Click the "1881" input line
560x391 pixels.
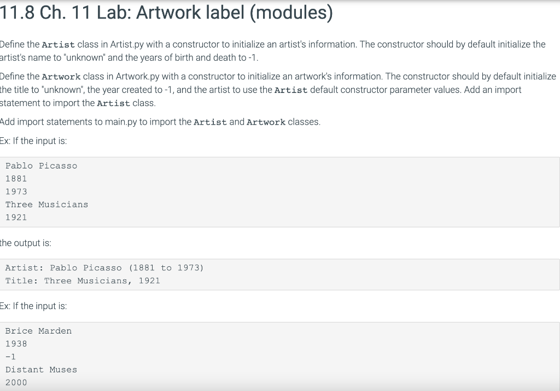[16, 178]
